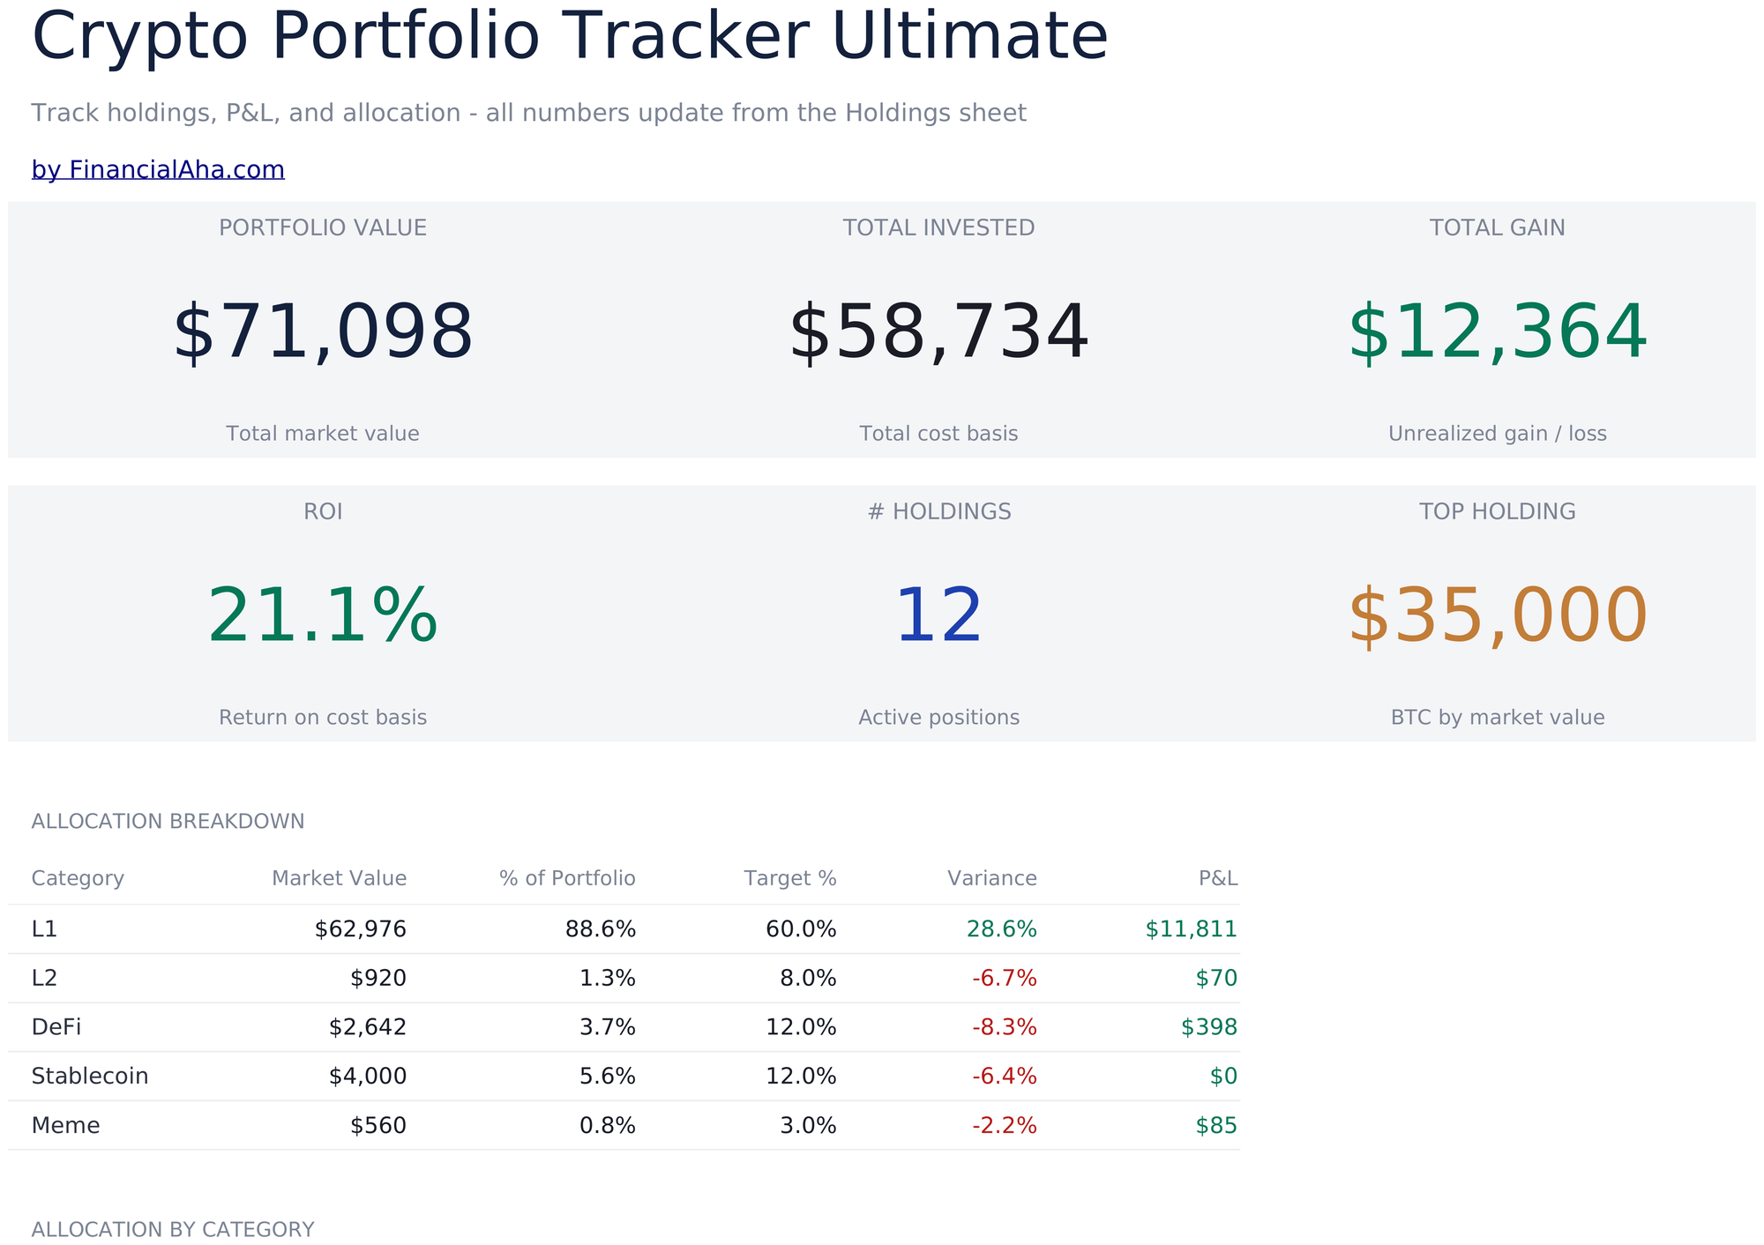Click the Market Value column header
The width and height of the screenshot is (1764, 1245).
click(339, 878)
